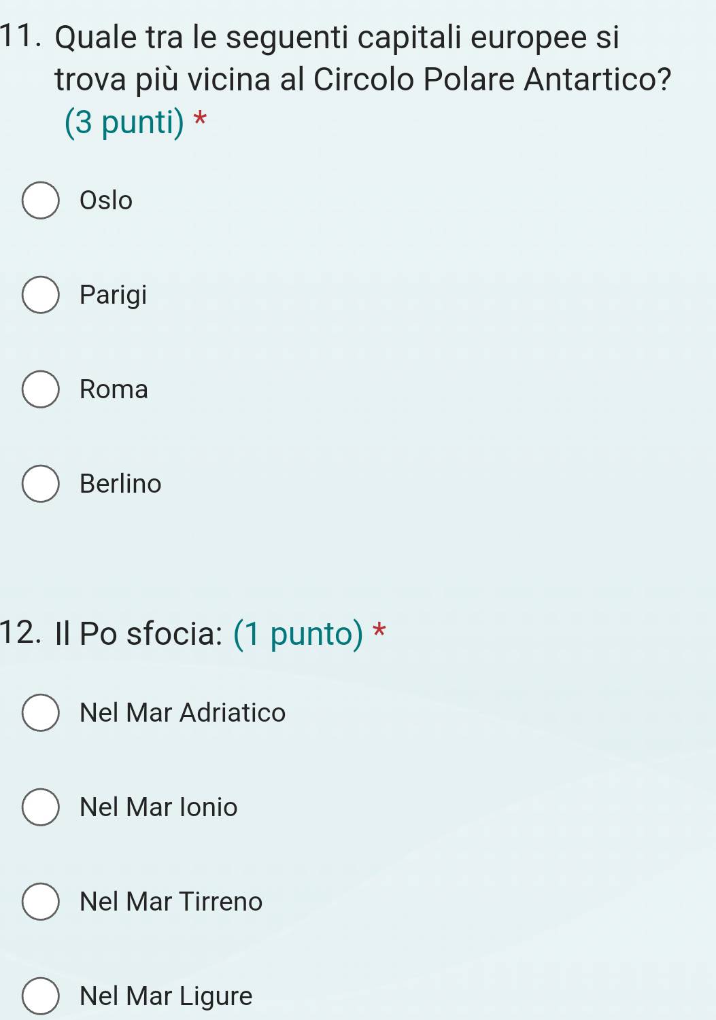Select the Parigi radio button
Viewport: 716px width, 1020px height.
click(x=41, y=295)
